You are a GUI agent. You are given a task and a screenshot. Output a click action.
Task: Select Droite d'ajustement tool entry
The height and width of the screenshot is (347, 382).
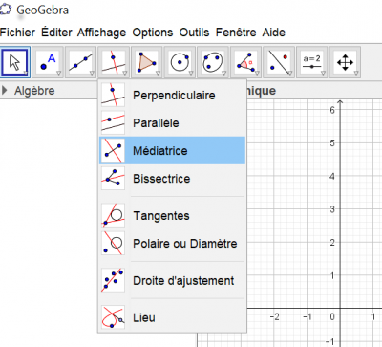(172, 281)
